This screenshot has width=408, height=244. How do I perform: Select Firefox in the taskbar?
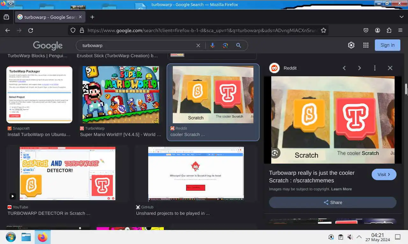42,237
